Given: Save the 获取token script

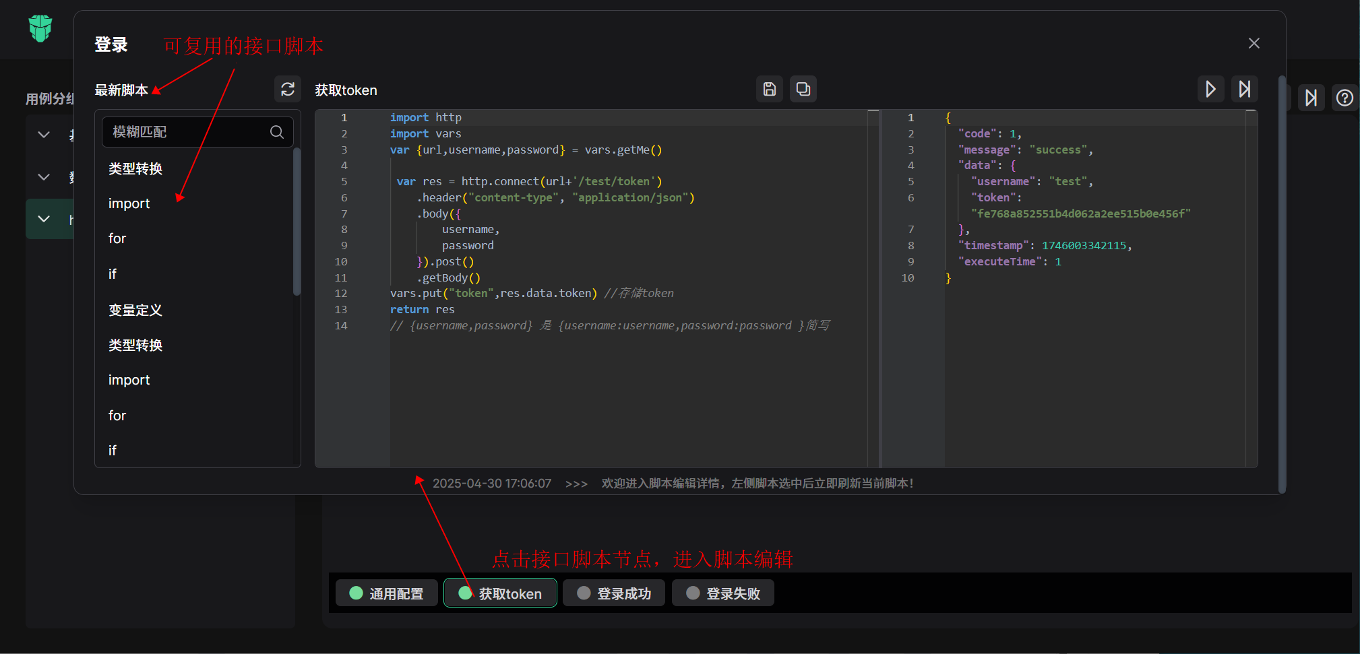Looking at the screenshot, I should pos(770,89).
